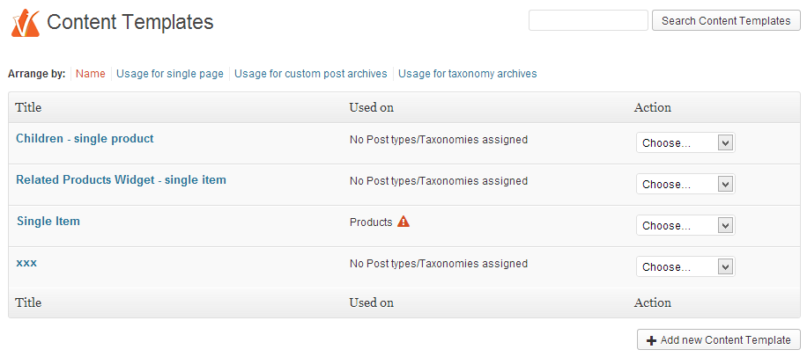The image size is (807, 357).
Task: Open the Action dropdown for xxx template
Action: [685, 266]
